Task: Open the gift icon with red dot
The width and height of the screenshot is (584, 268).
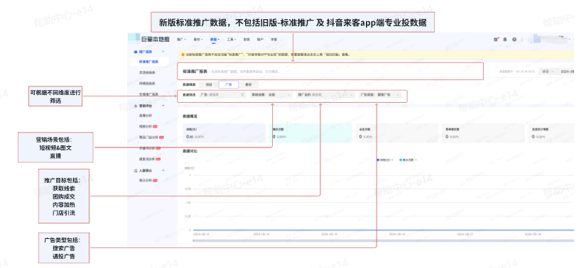Action: click(496, 39)
